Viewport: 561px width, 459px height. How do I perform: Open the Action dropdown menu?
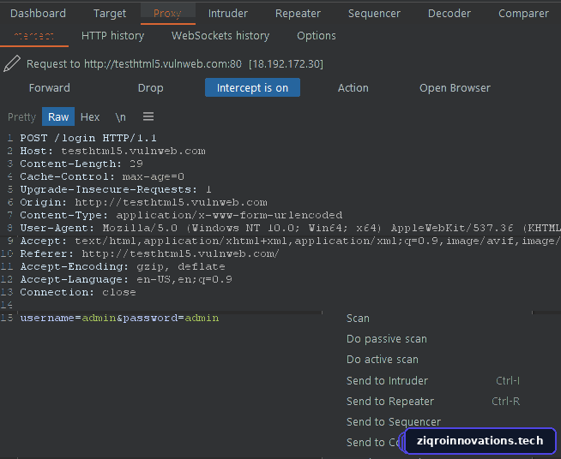coord(353,88)
